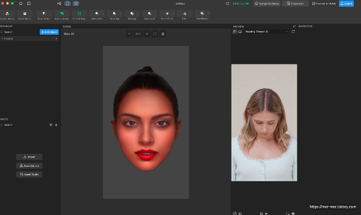The width and height of the screenshot is (361, 215).
Task: Go to the Home screen icon
Action: click(21, 4)
